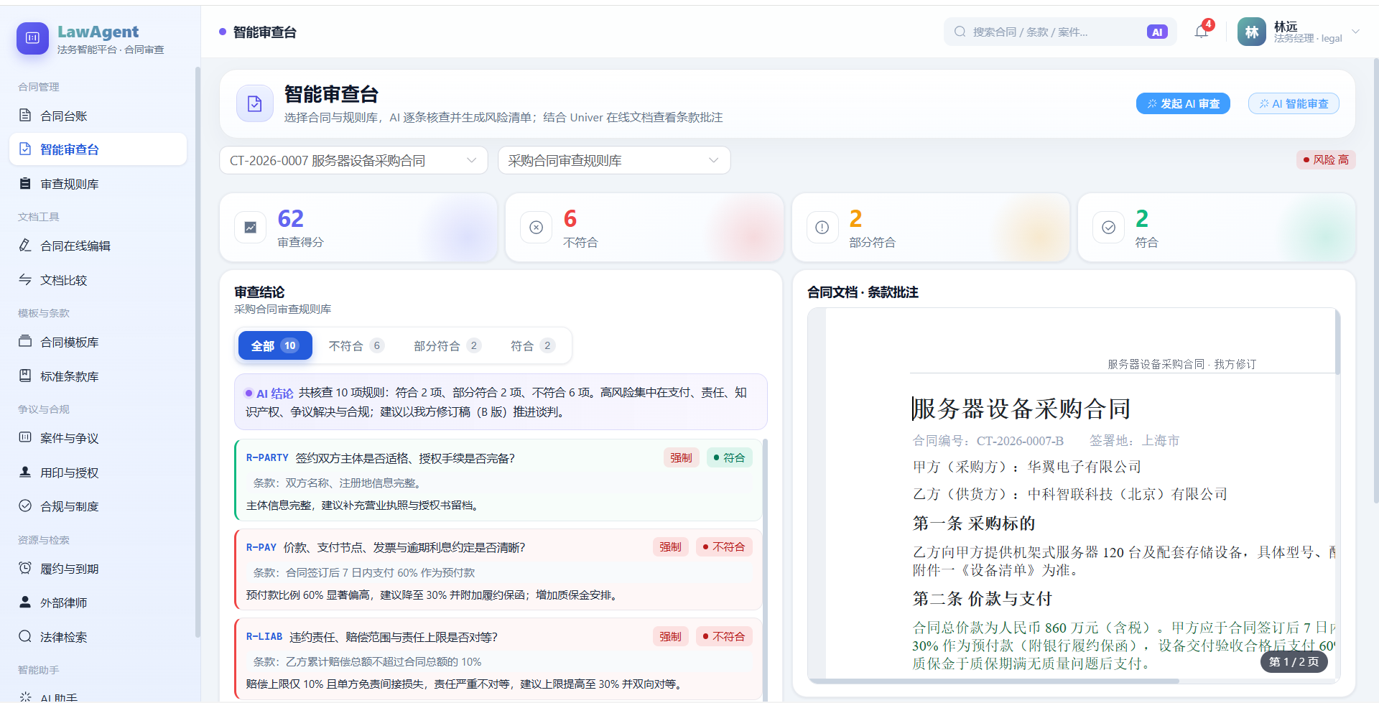Open 案件与争议 in the sidebar

pyautogui.click(x=98, y=438)
